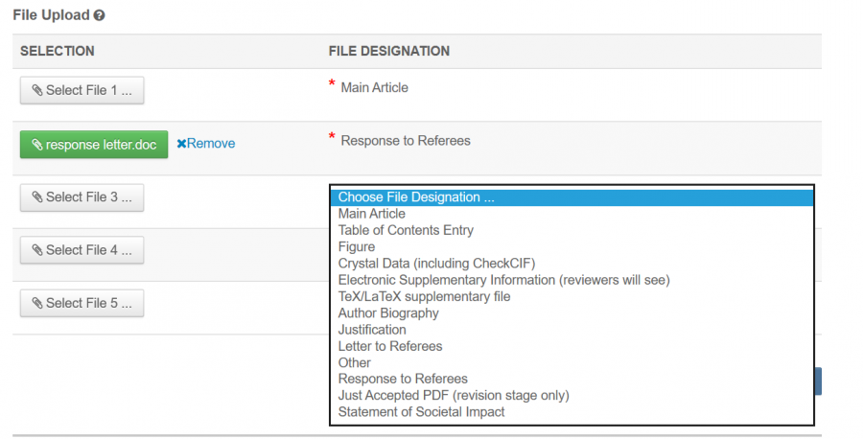Choose Just Accepted PDF (revision stage only)
The image size is (863, 439).
point(454,395)
